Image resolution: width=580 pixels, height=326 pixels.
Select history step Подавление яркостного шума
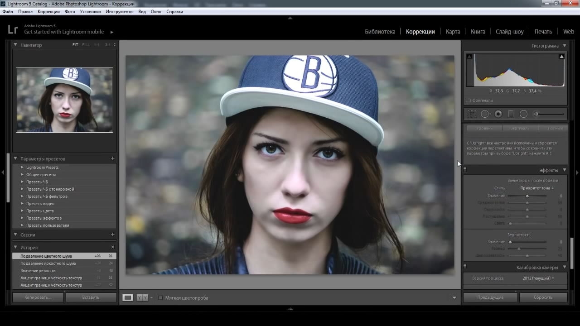pos(64,264)
